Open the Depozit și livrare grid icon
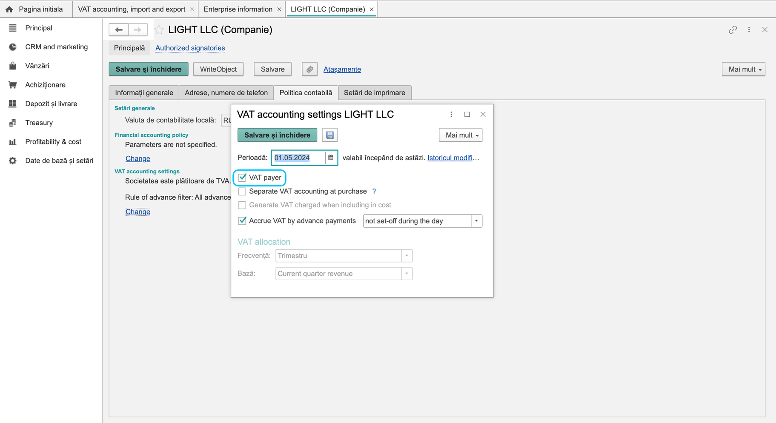 13,104
